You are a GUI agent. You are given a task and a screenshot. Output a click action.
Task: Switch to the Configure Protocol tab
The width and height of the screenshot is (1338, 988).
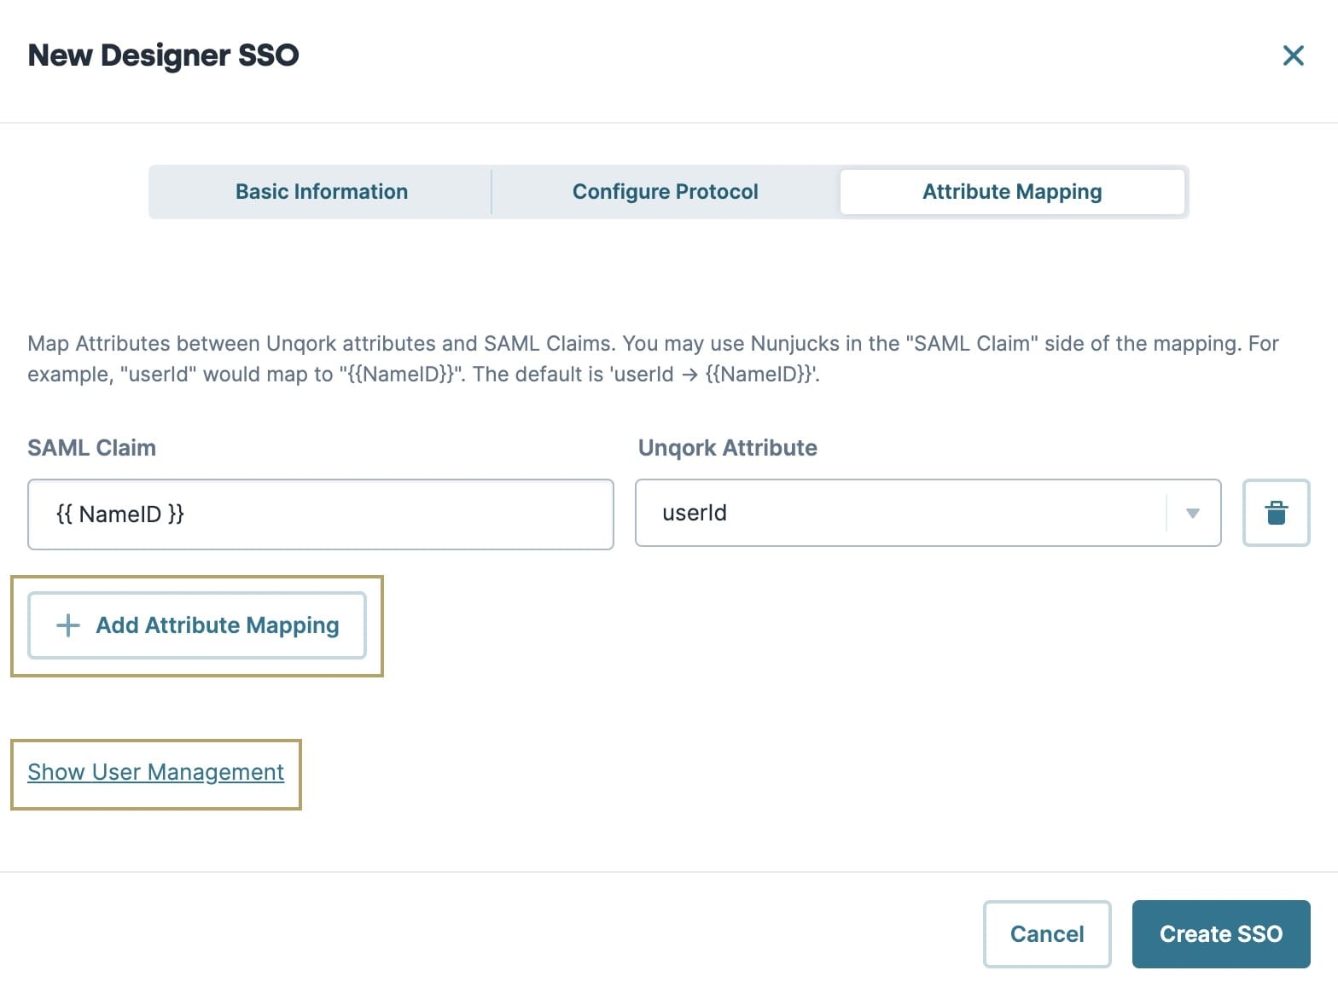point(665,192)
